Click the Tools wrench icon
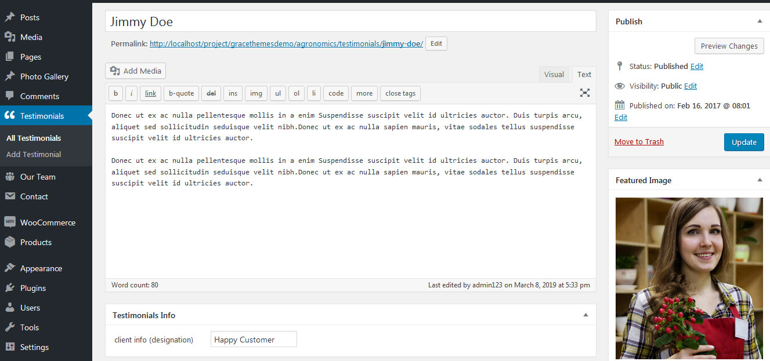The width and height of the screenshot is (770, 361). (x=10, y=327)
